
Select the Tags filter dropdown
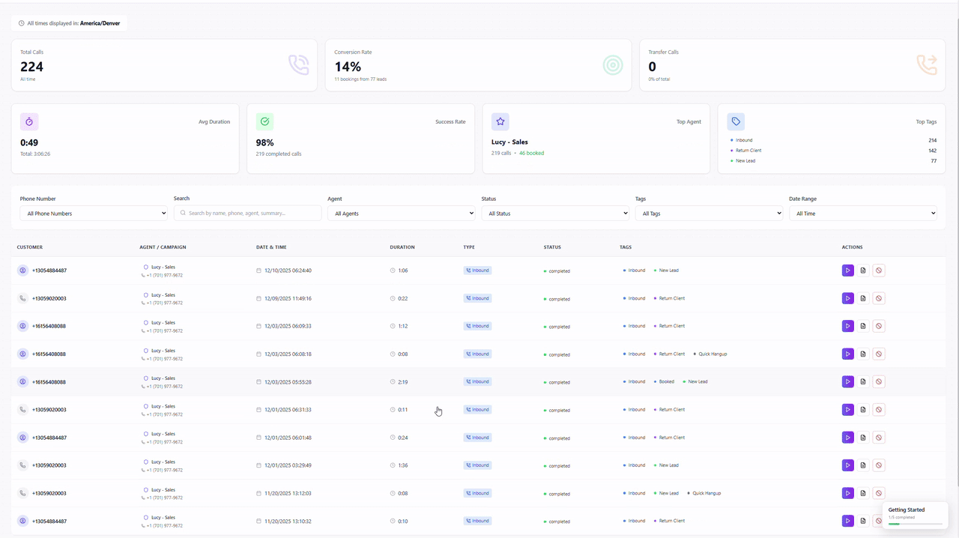pos(709,214)
